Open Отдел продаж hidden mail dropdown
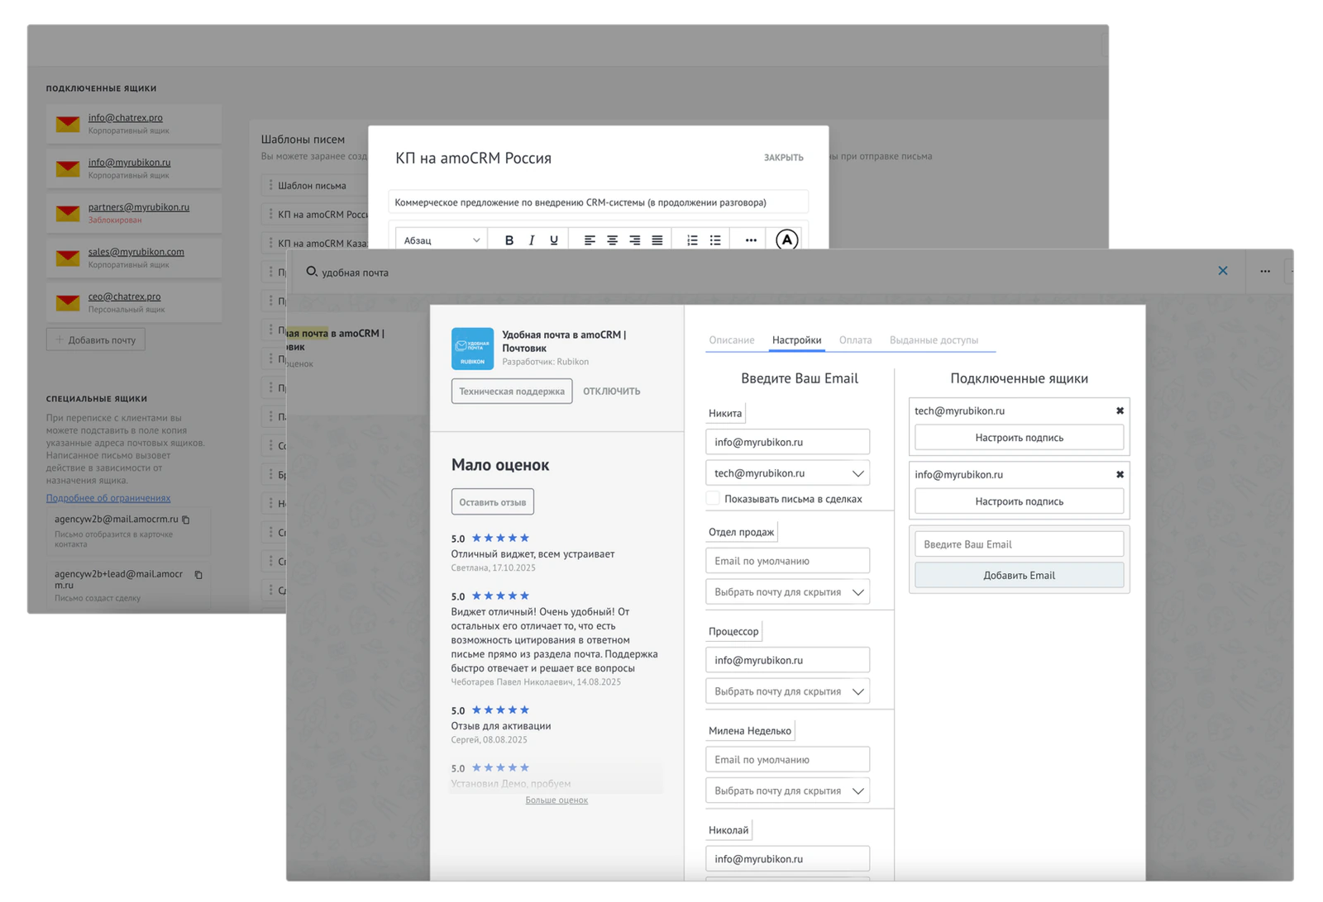This screenshot has height=902, width=1323. coord(787,592)
